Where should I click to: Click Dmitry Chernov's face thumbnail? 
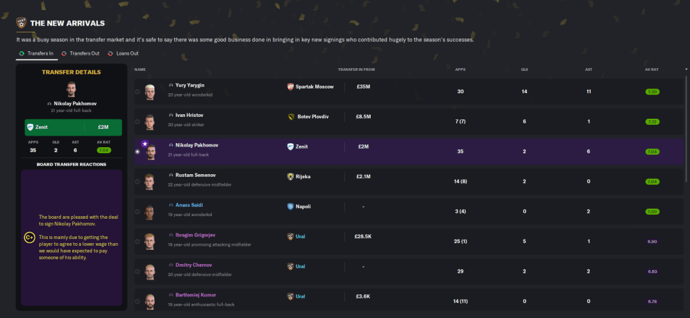point(150,271)
